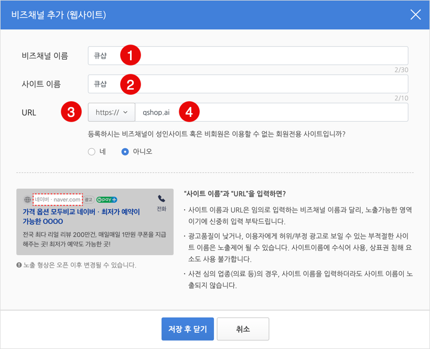The width and height of the screenshot is (430, 349).
Task: Click the Npay+ badge in ad preview
Action: (x=106, y=200)
